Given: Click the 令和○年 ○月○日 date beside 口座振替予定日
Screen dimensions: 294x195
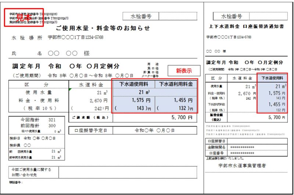Looking at the screenshot, I should (x=154, y=131).
